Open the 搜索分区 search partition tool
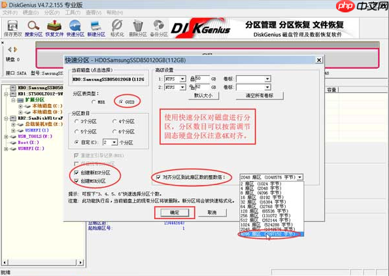This screenshot has height=276, width=389. pyautogui.click(x=33, y=28)
